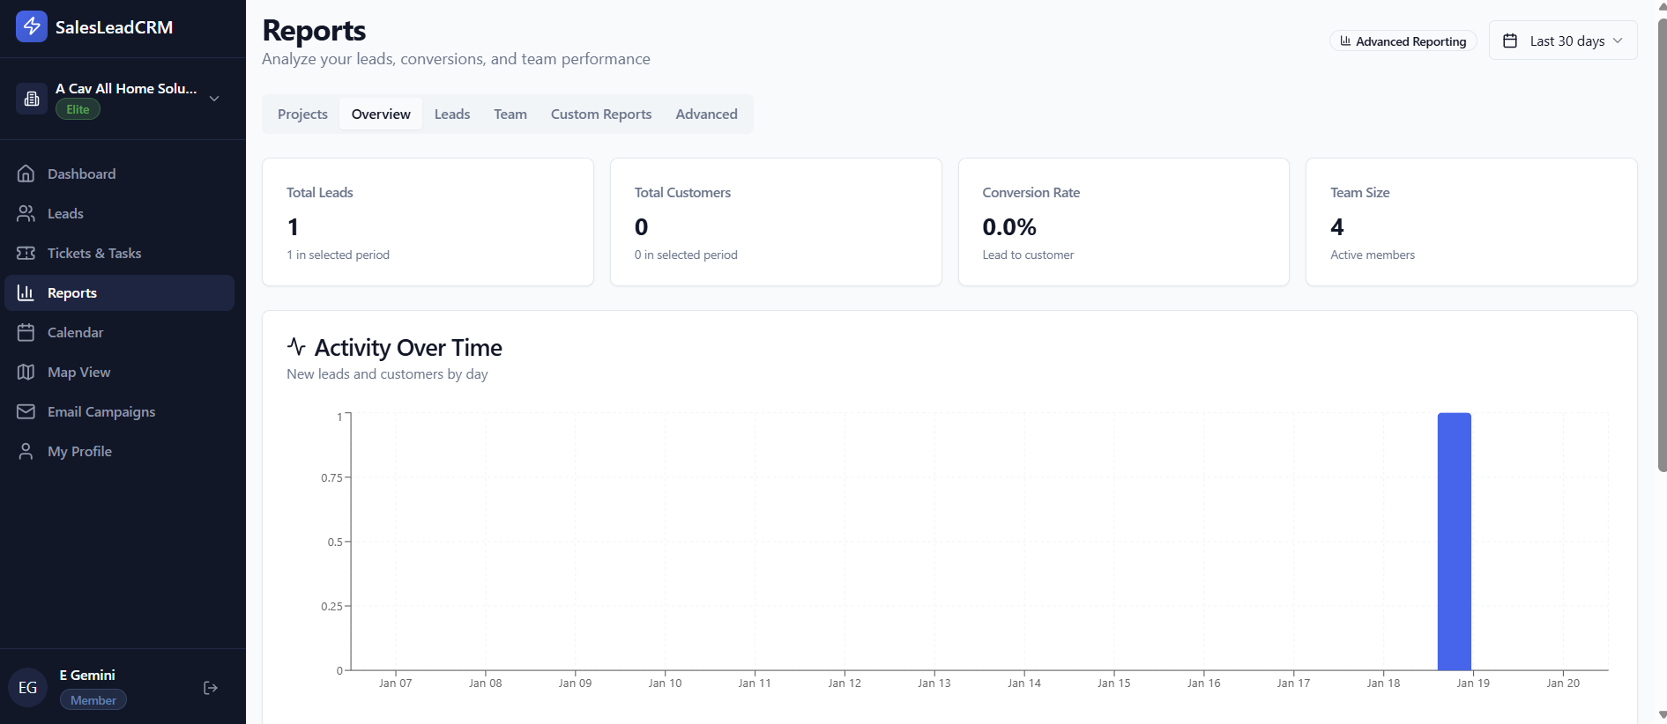1667x724 pixels.
Task: Click the Conversion Rate card
Action: click(x=1123, y=222)
